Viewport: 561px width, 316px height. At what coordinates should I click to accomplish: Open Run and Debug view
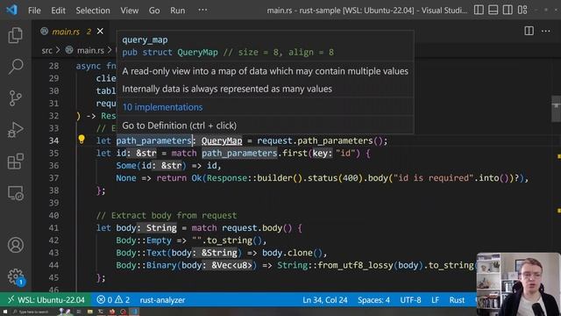click(x=16, y=130)
